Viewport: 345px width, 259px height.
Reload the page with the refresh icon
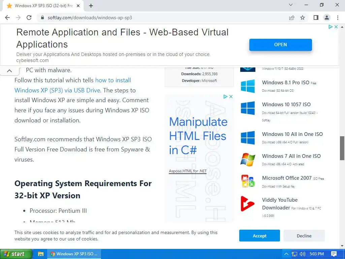(x=29, y=18)
